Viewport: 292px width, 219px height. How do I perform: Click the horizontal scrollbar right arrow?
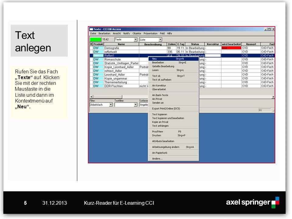pos(273,97)
